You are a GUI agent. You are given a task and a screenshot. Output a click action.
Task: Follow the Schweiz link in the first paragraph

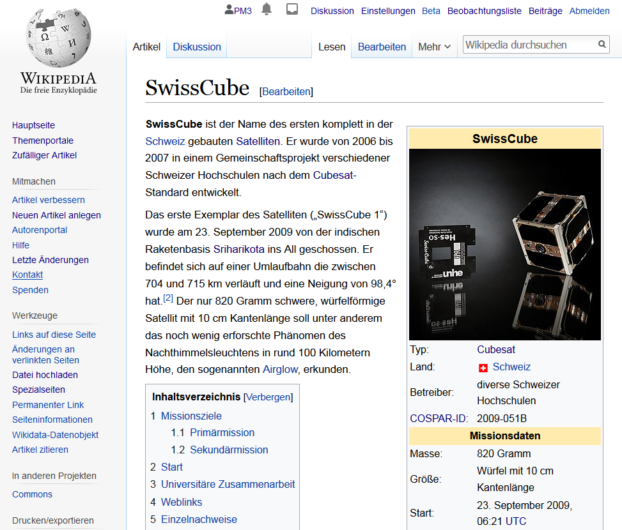pos(165,141)
